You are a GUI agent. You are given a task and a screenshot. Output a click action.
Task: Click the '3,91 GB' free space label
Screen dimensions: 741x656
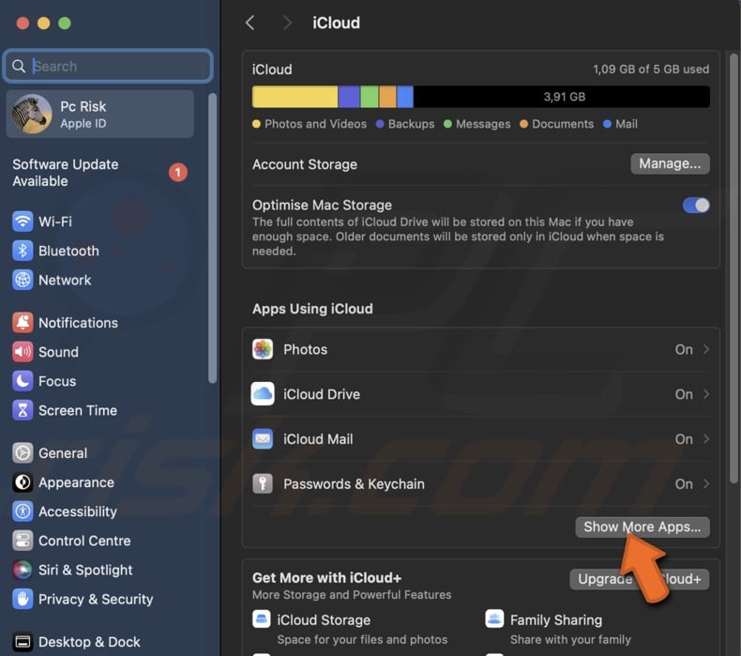click(565, 97)
